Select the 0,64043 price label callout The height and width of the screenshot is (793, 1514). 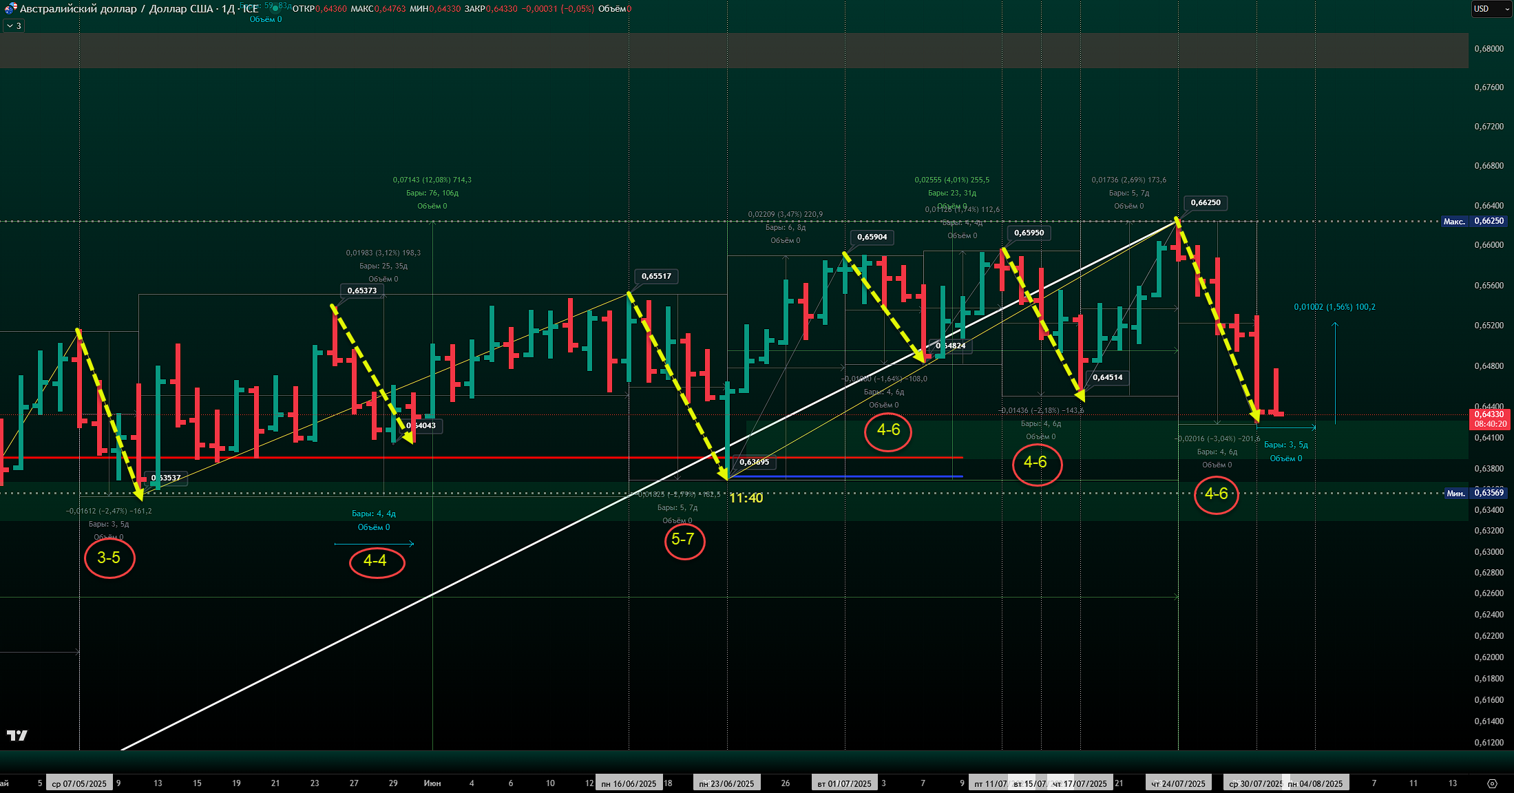(x=421, y=425)
